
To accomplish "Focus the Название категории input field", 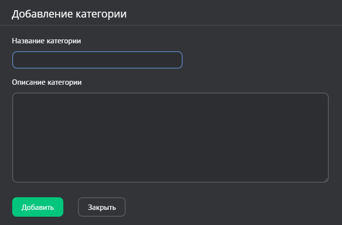I will tap(97, 60).
